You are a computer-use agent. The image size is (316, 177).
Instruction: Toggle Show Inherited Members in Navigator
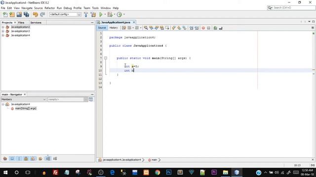(x=5, y=158)
